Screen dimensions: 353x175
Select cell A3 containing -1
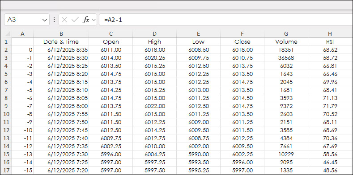pyautogui.click(x=22, y=58)
